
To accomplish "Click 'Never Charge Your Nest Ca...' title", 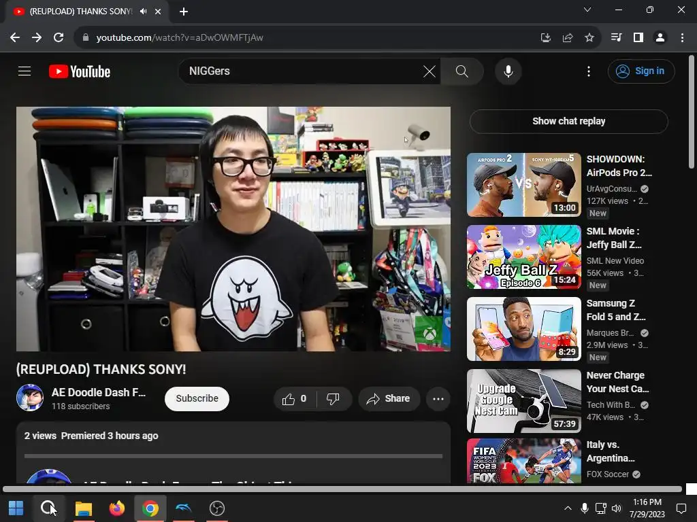I will click(x=617, y=382).
